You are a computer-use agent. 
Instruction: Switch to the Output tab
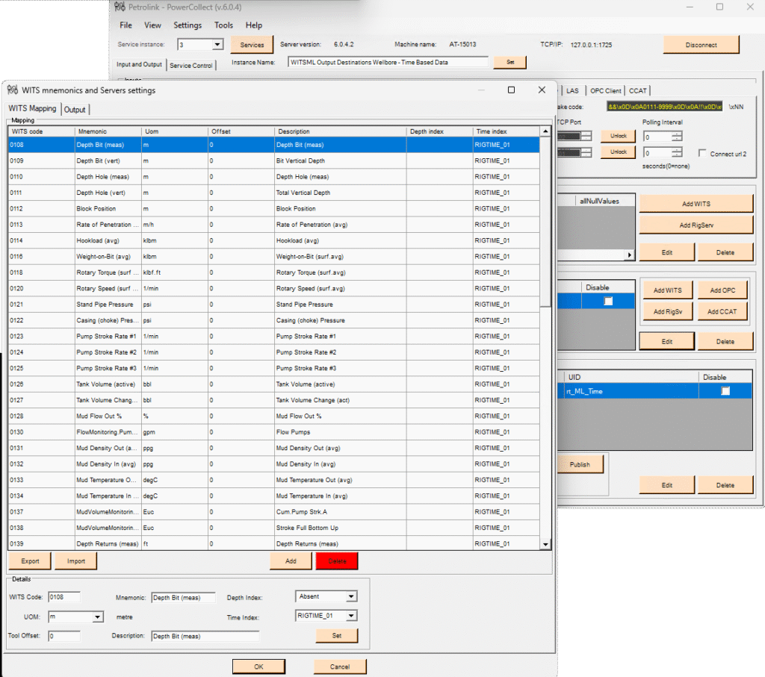click(x=75, y=110)
